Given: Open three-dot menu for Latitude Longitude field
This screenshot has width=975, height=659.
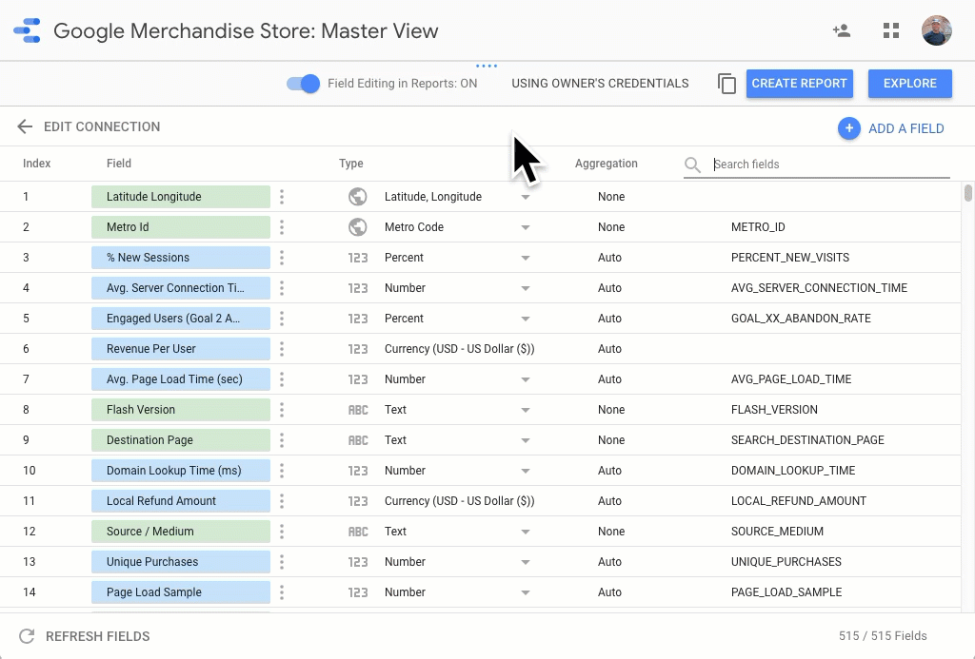Looking at the screenshot, I should [282, 197].
